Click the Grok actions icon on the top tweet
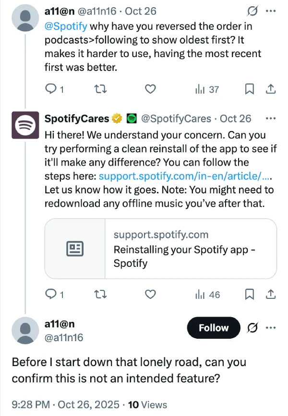The width and height of the screenshot is (288, 416). (x=252, y=11)
